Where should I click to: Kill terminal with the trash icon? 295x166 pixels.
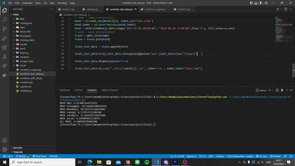(282, 90)
